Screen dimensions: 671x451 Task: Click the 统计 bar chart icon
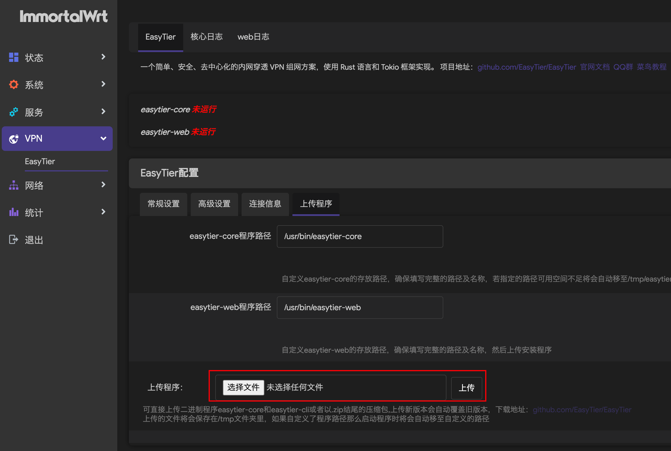pos(14,212)
